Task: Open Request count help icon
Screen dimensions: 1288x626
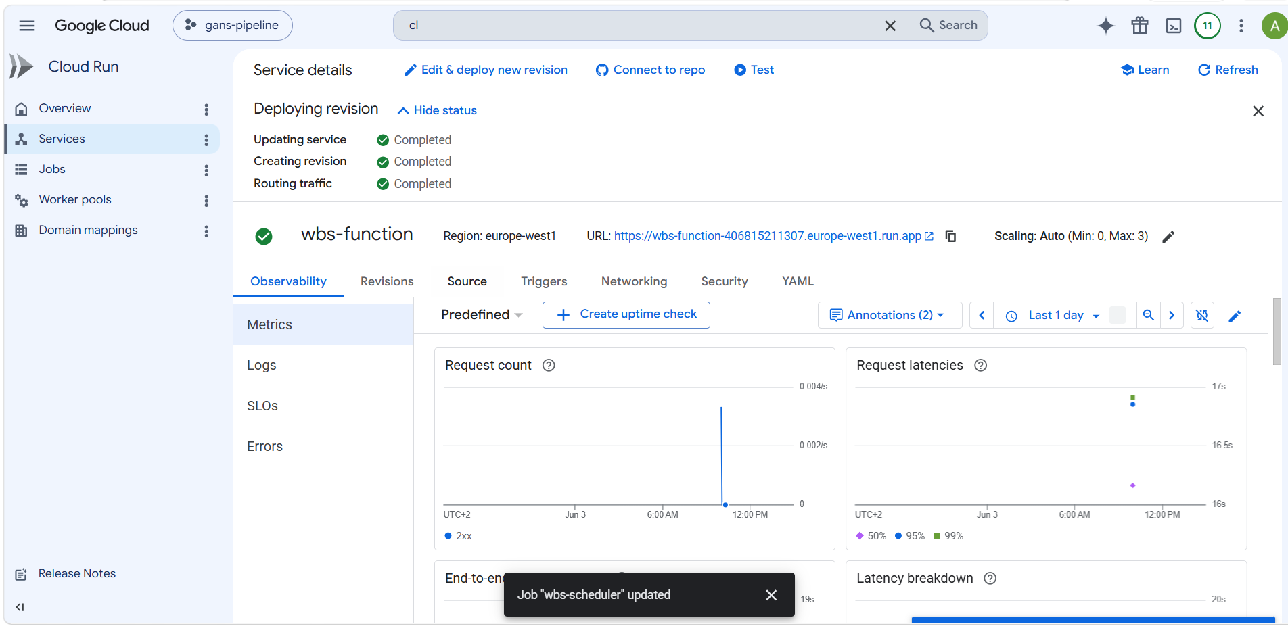Action: tap(549, 365)
